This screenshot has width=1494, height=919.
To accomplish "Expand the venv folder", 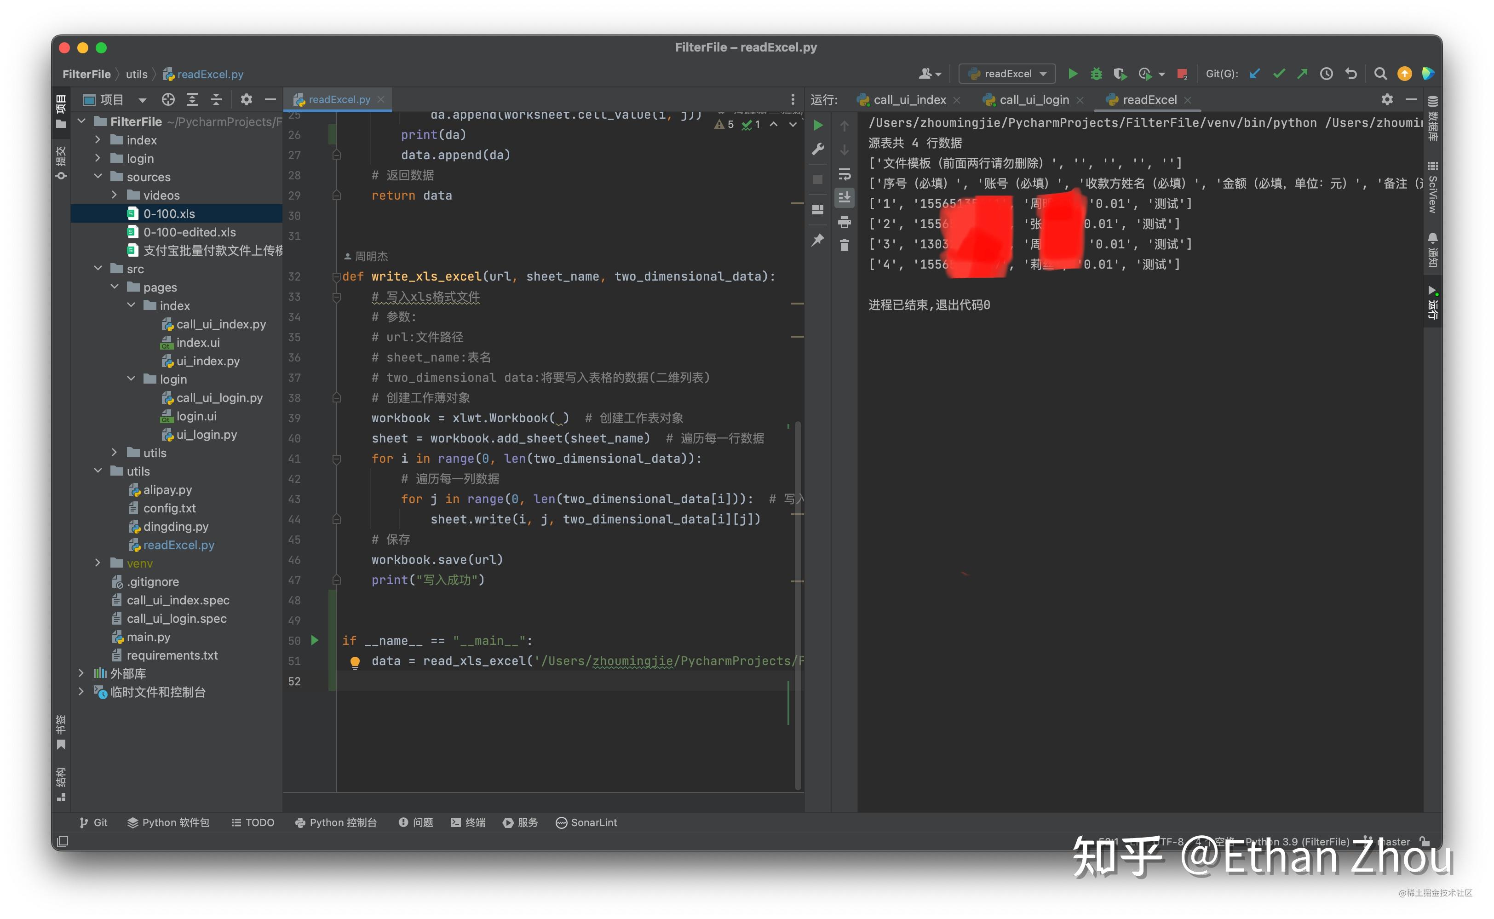I will (98, 563).
